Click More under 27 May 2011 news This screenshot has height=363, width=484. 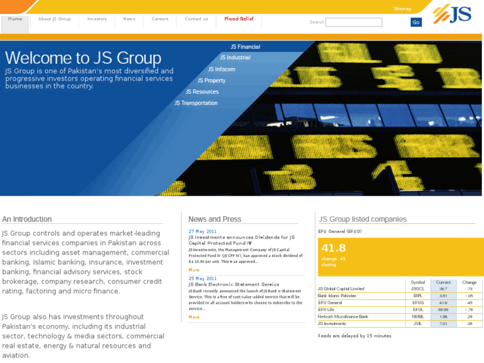194,270
